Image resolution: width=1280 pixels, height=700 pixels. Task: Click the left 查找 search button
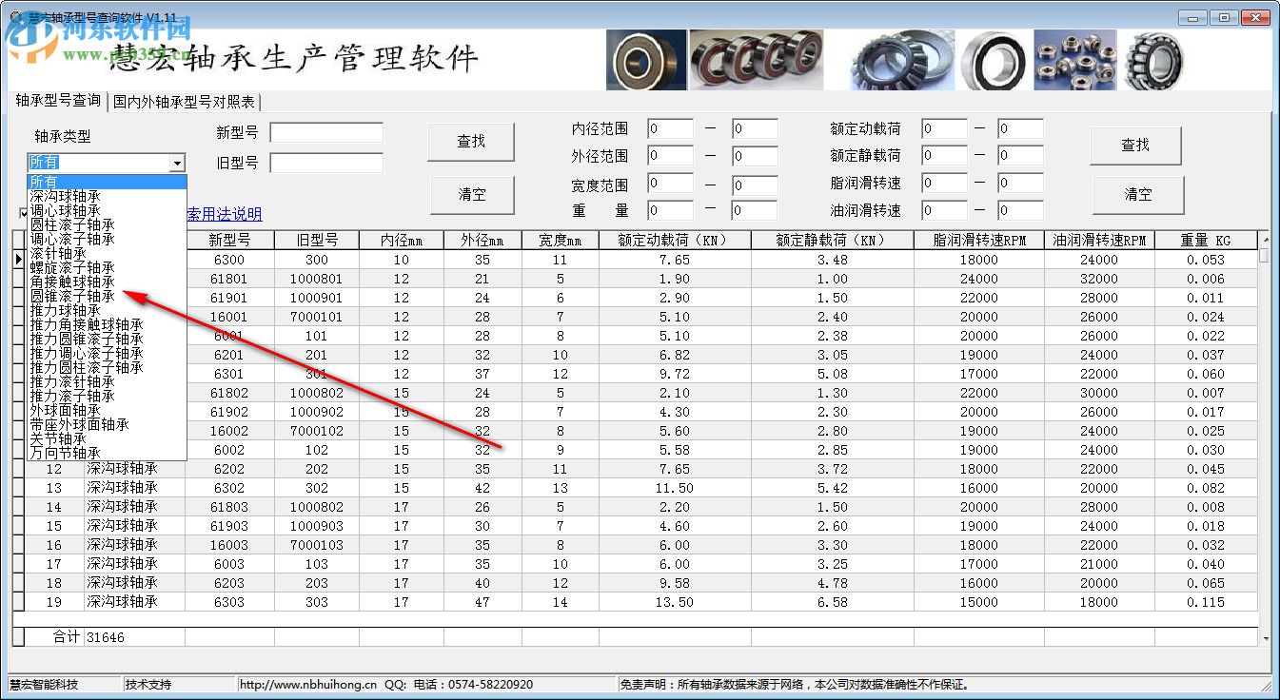point(472,141)
